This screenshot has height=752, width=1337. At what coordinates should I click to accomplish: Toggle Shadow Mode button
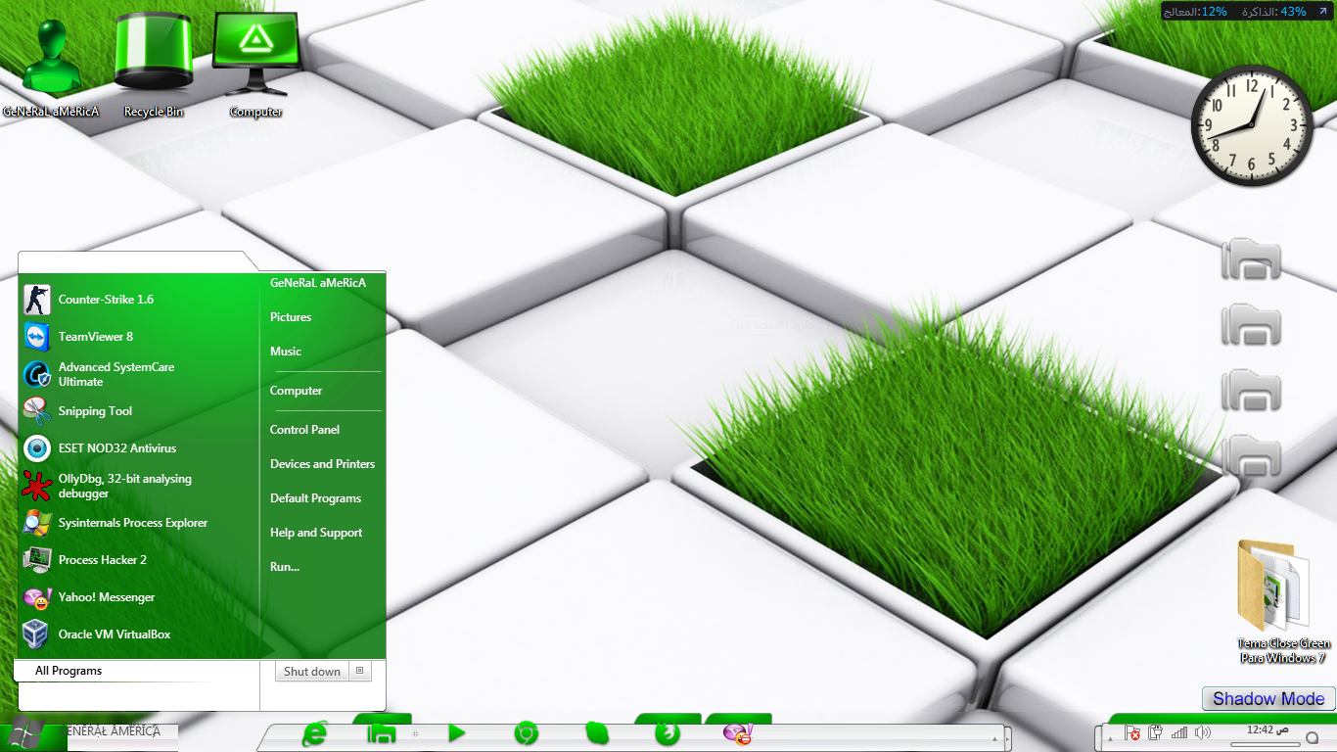1268,699
